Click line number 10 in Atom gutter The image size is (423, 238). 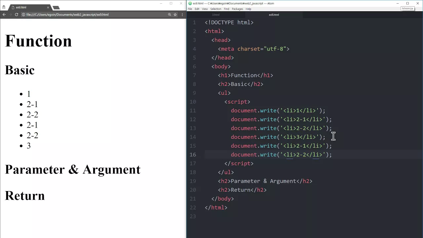(x=193, y=102)
